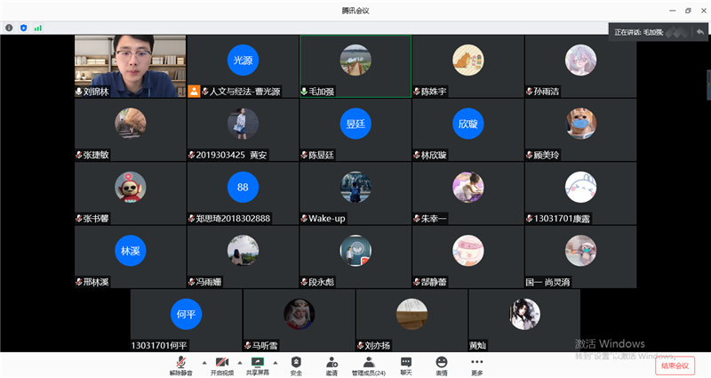Viewport: 711px width, 378px height.
Task: Click 张书馨's red Teletubby avatar
Action: coord(131,187)
